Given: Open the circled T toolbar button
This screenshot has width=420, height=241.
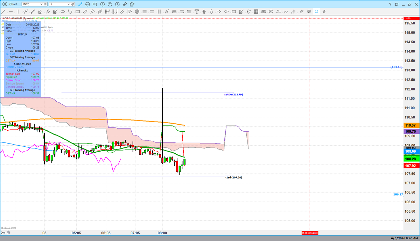Looking at the screenshot, I should click(x=110, y=4).
